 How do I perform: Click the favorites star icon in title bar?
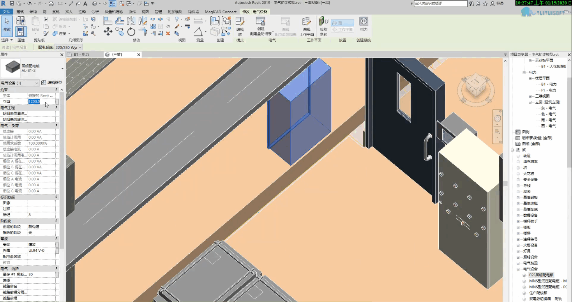click(x=485, y=4)
